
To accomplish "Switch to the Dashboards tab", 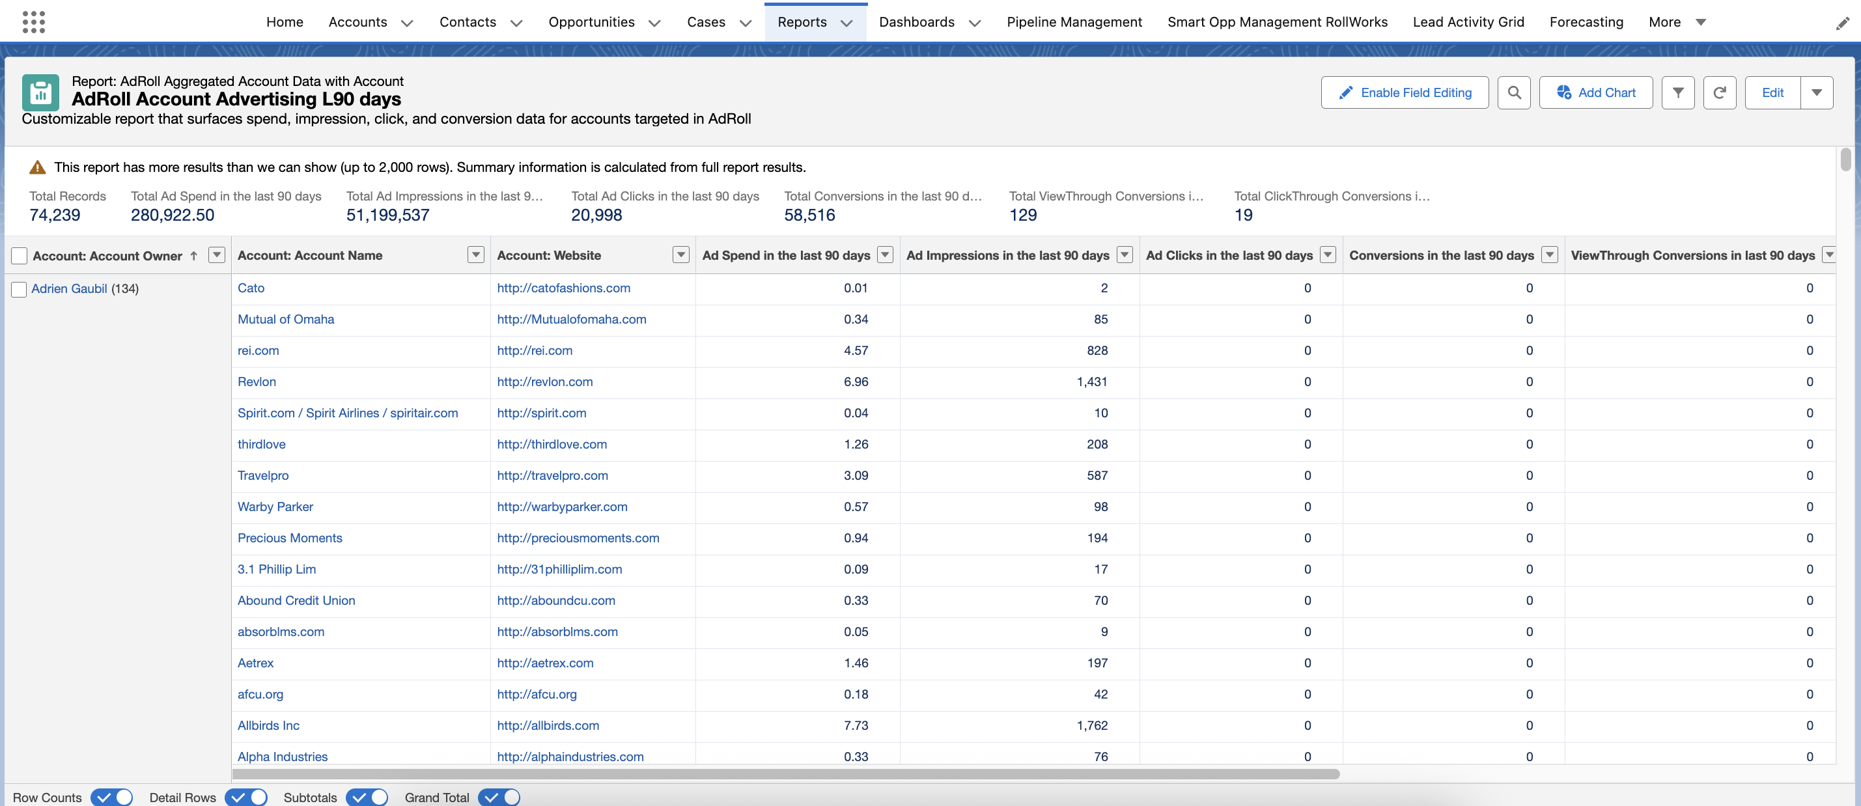I will click(x=916, y=21).
